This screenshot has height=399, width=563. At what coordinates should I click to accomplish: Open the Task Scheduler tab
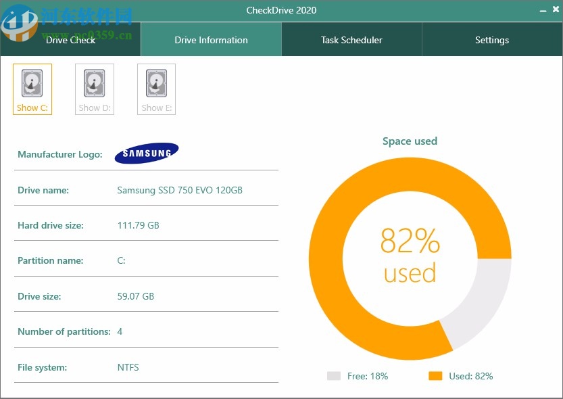351,40
